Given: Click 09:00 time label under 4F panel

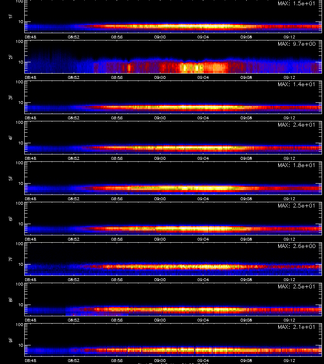Looking at the screenshot, I should coord(160,158).
